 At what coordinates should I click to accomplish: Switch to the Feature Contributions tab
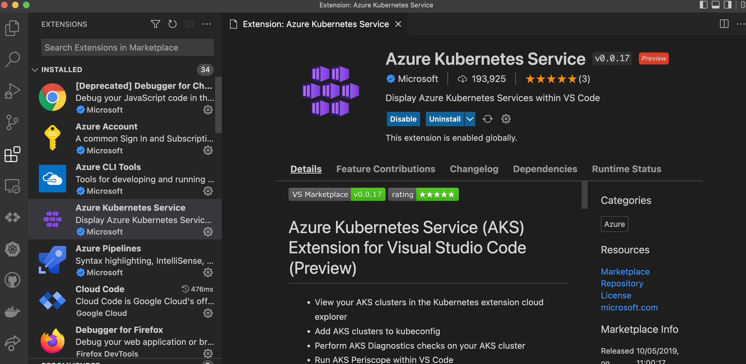pyautogui.click(x=386, y=169)
